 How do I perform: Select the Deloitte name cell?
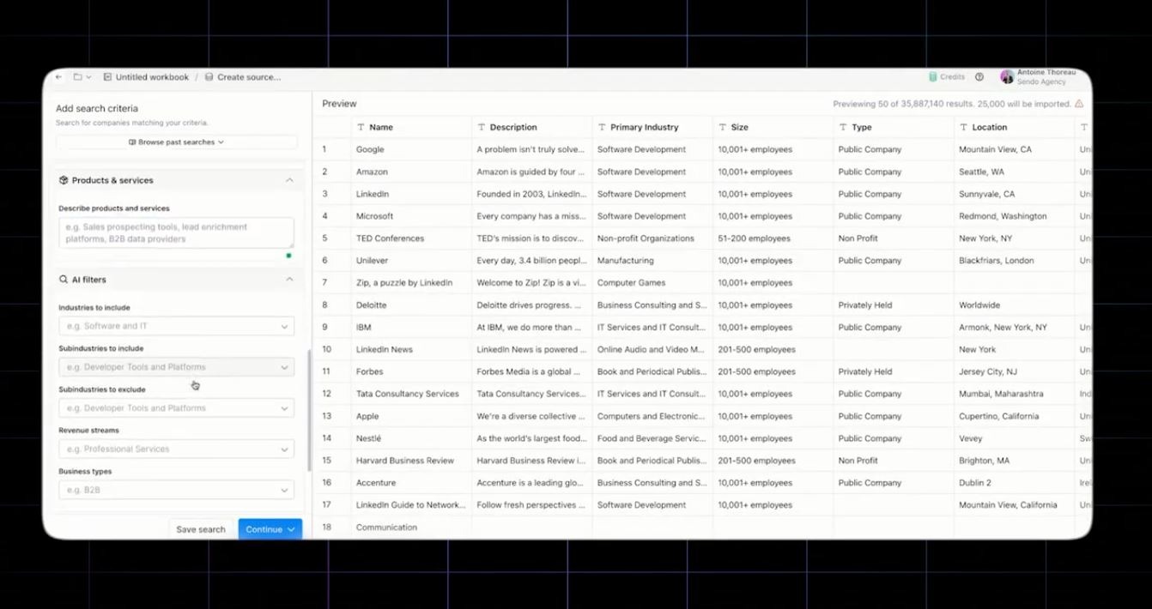click(x=411, y=305)
